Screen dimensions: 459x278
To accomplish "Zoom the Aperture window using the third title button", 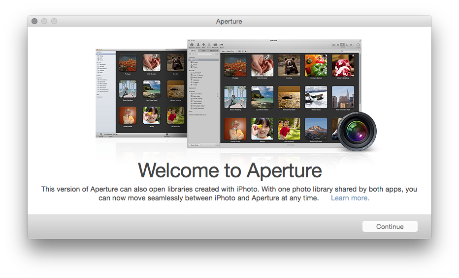I will pyautogui.click(x=54, y=21).
